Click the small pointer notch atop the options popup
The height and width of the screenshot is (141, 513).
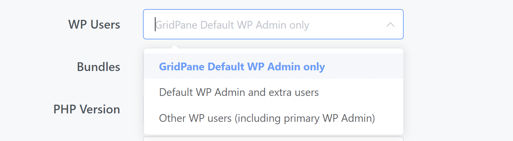pyautogui.click(x=174, y=46)
